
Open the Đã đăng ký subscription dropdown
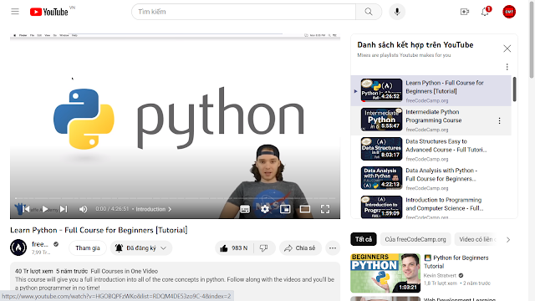141,248
